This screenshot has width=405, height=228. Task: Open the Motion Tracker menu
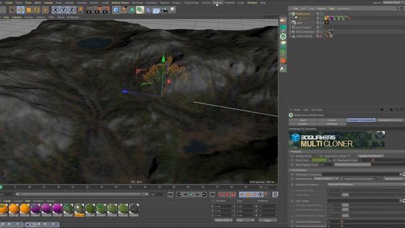point(120,3)
